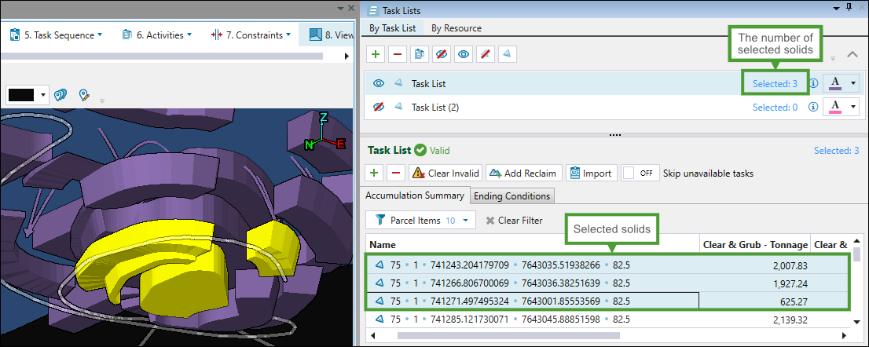Show Task List (2) using crossed-eye icon
This screenshot has height=347, width=869.
point(378,108)
